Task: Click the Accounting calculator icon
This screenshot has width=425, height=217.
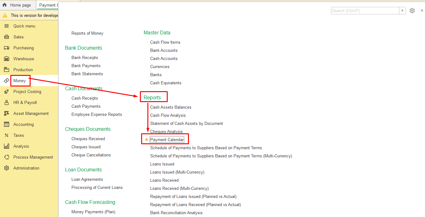Action: click(x=7, y=124)
